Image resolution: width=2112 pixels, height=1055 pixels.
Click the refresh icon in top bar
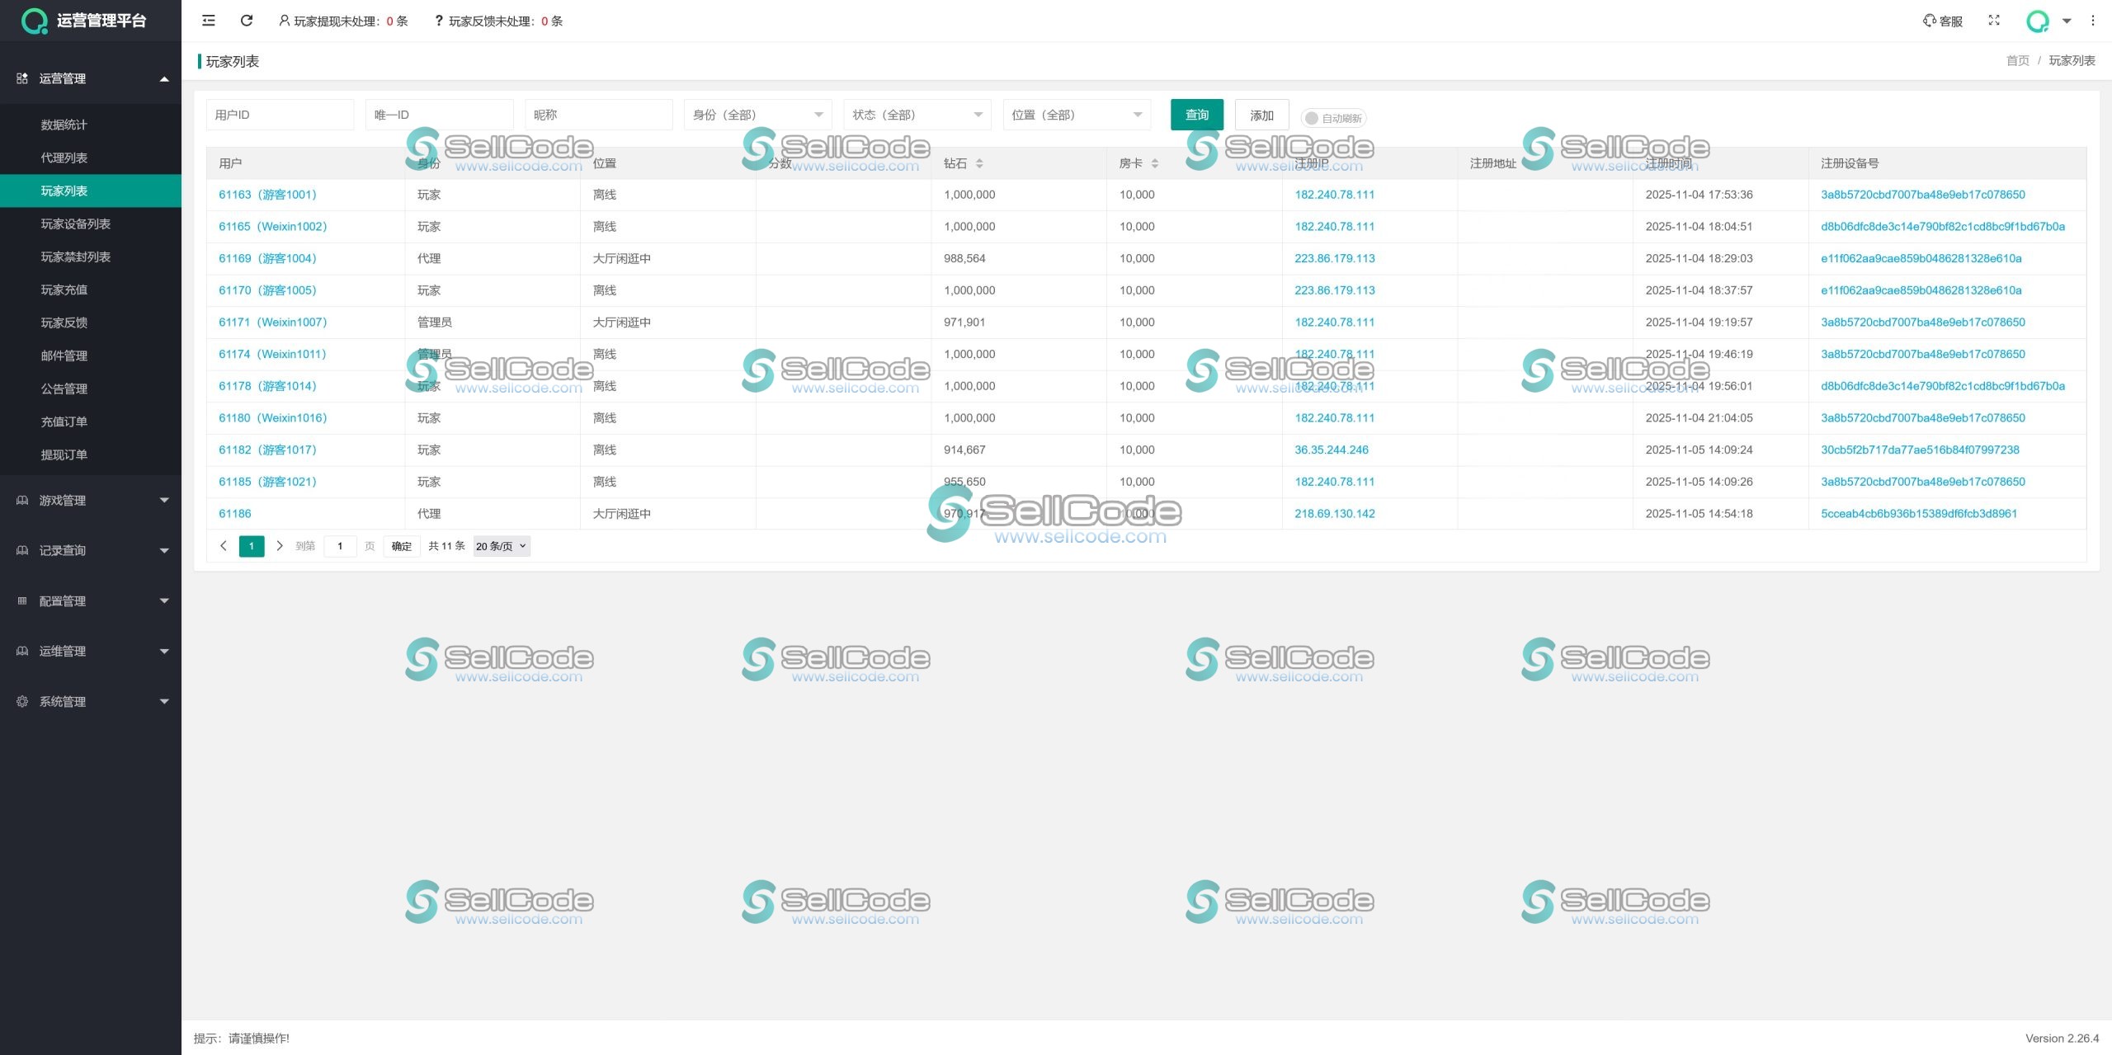click(247, 21)
